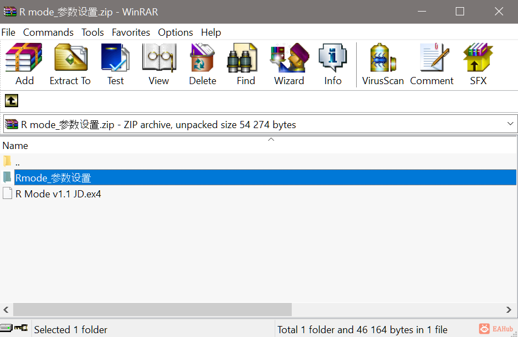This screenshot has height=337, width=518.
Task: Open the File menu
Action: point(8,32)
